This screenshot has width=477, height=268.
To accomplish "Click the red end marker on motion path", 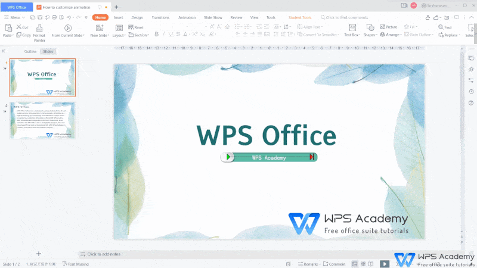I will [312, 157].
